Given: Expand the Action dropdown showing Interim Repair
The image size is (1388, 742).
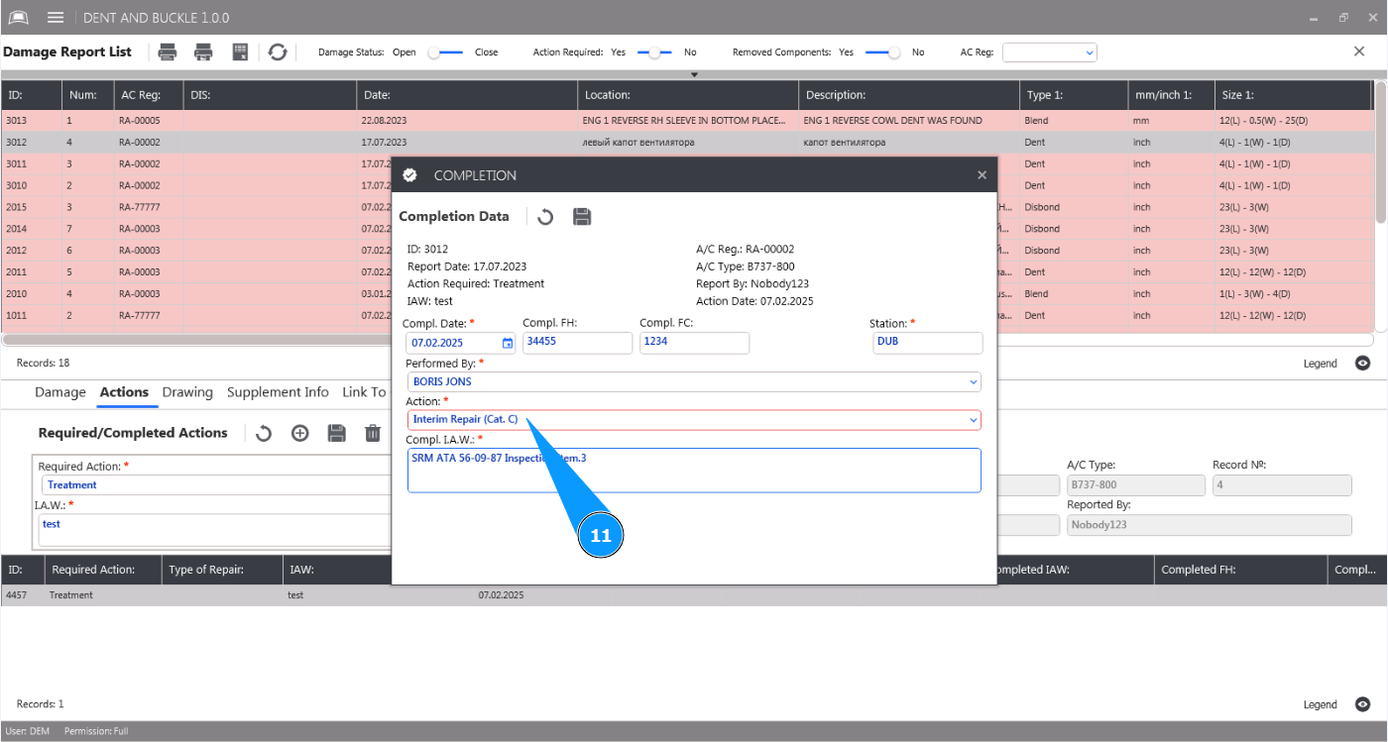Looking at the screenshot, I should tap(973, 420).
